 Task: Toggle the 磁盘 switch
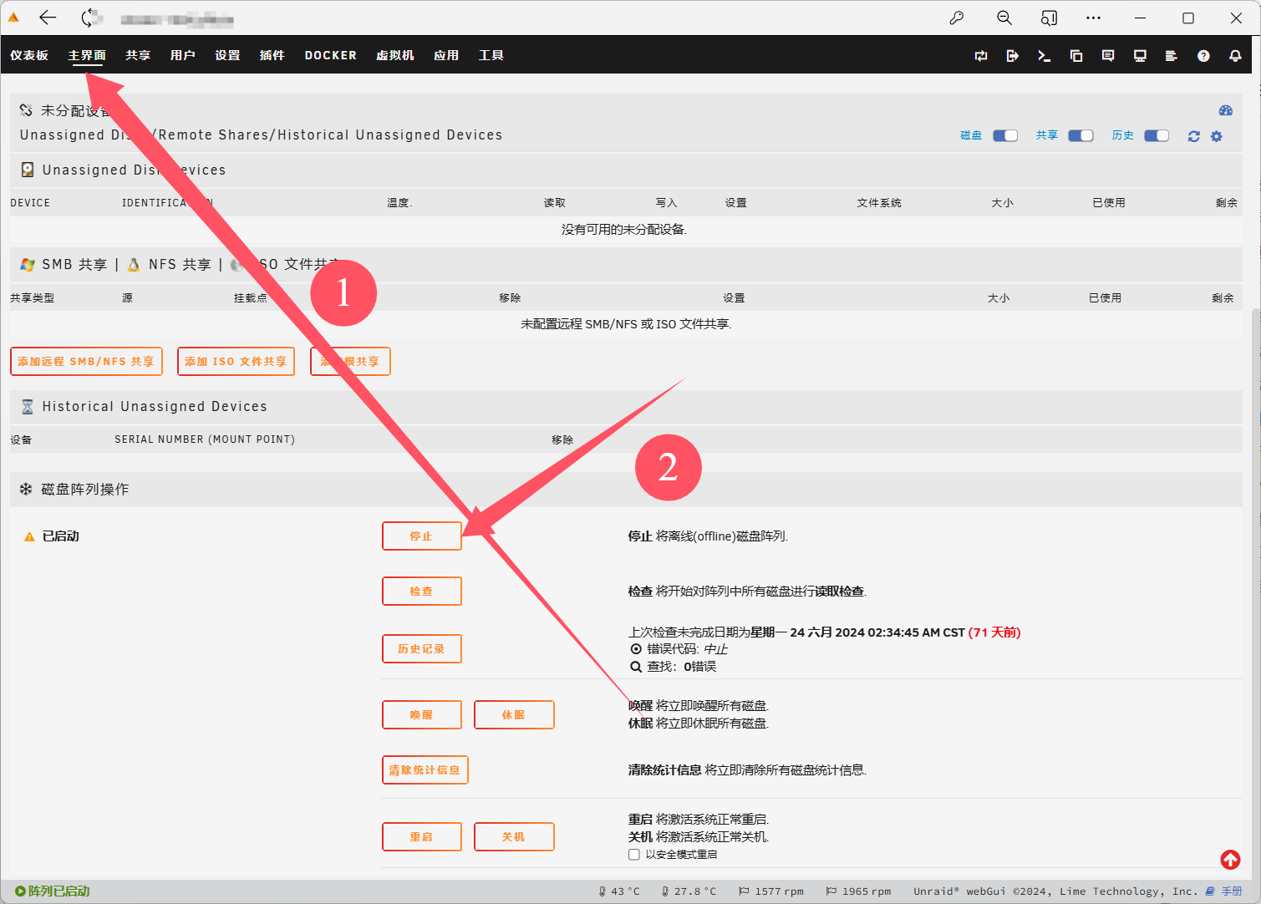1004,135
